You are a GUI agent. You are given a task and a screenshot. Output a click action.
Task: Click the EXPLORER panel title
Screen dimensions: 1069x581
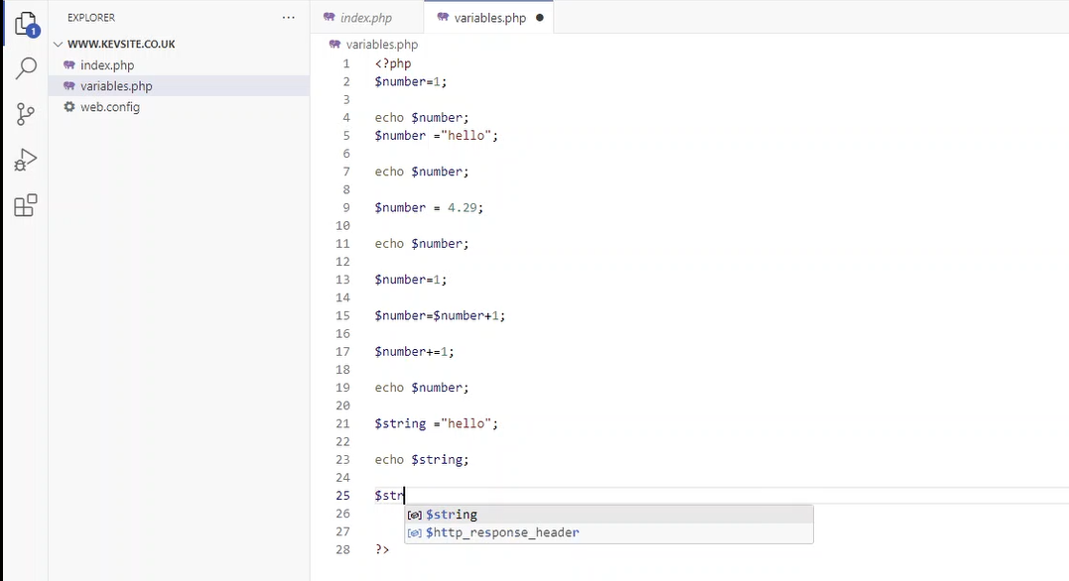(x=91, y=18)
